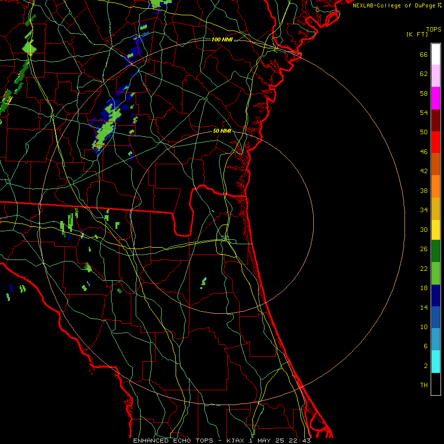This screenshot has height=444, width=444.
Task: Select the light pink legend swatch
Action: (436, 76)
